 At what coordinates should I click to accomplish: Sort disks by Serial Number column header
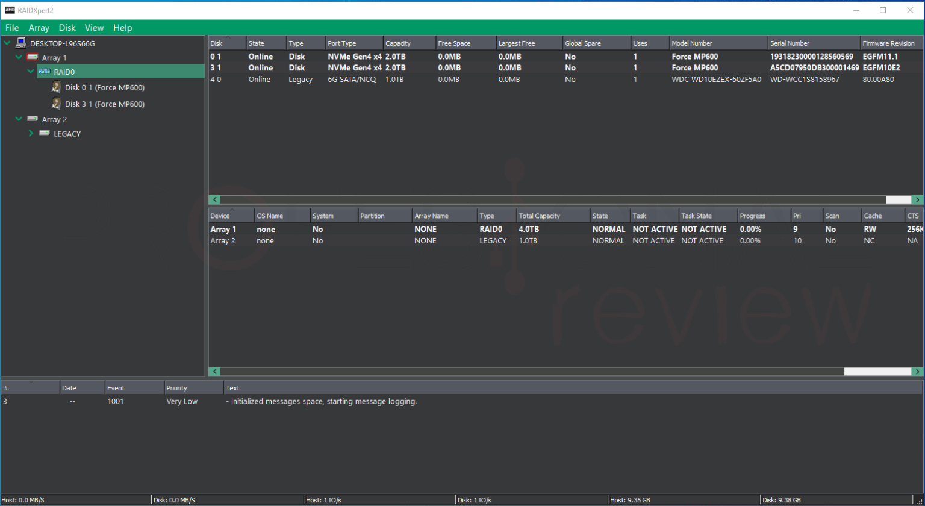814,43
